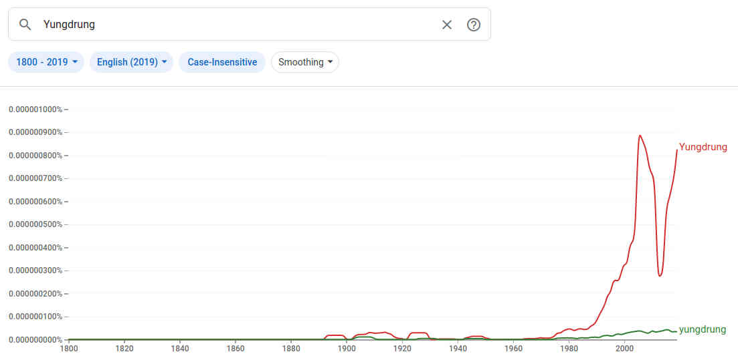Image resolution: width=738 pixels, height=358 pixels.
Task: Click the 2000 x-axis year label
Action: [x=624, y=348]
